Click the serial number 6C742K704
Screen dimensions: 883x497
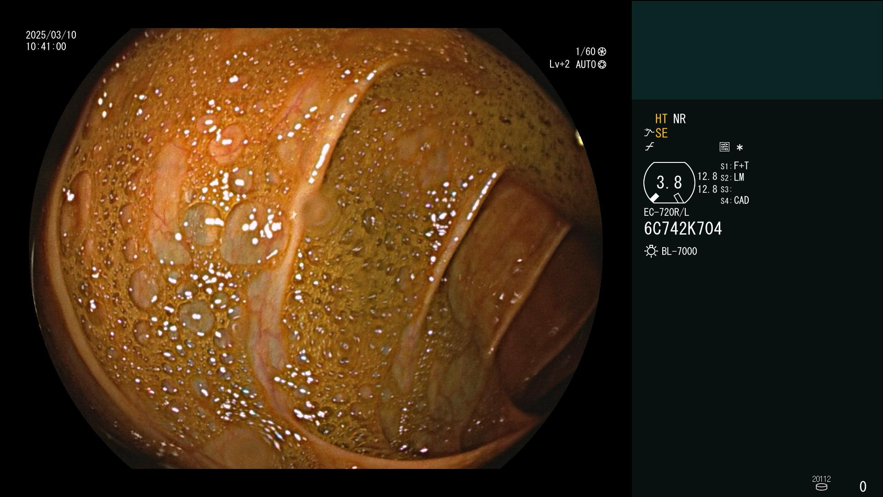683,229
